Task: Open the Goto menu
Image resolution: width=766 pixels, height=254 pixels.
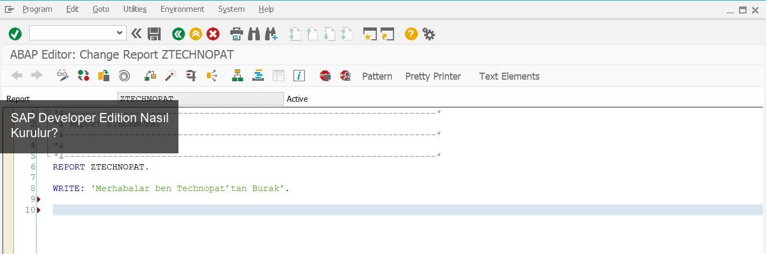Action: [x=101, y=9]
